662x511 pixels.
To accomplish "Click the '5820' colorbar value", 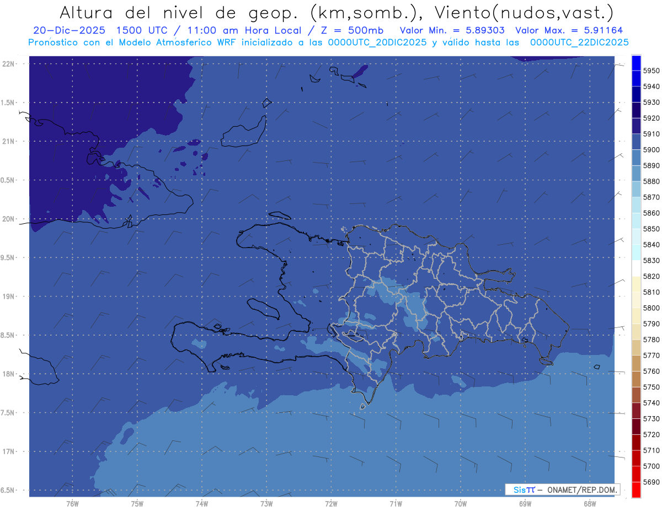I will click(x=652, y=276).
